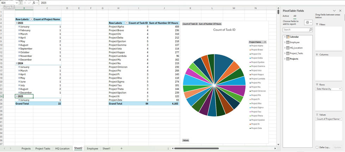Screen dimensions: 345x152
Task: Select the All fields tab
Action: click(x=295, y=16)
